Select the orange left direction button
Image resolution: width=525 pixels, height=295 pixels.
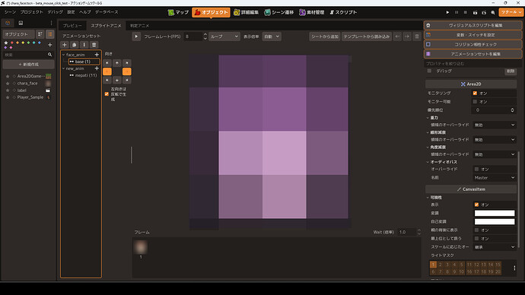pos(107,71)
